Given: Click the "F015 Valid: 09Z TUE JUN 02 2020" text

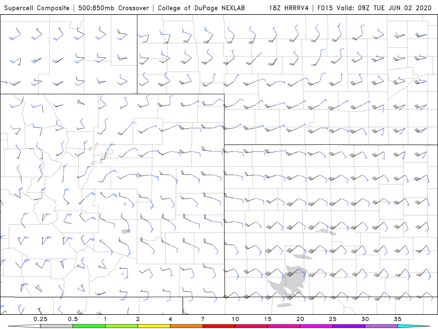Looking at the screenshot, I should (x=374, y=8).
